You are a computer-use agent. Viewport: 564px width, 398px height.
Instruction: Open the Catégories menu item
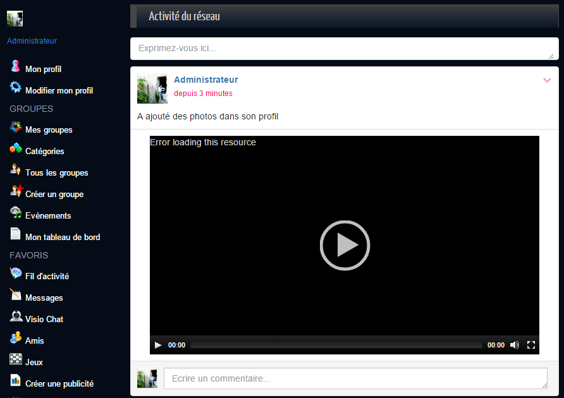(x=45, y=152)
